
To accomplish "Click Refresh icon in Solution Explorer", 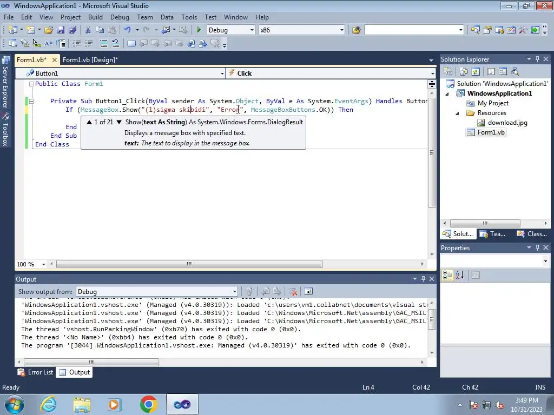I will 476,72.
